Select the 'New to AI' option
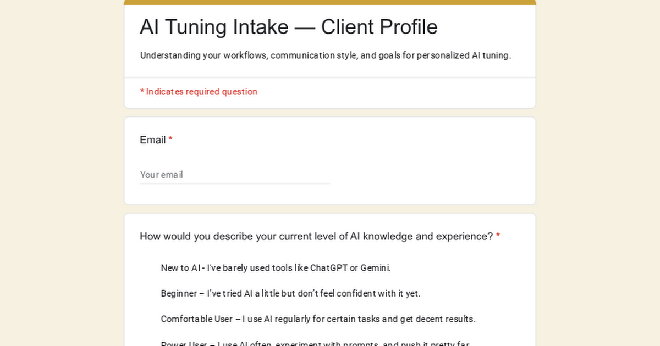 276,268
